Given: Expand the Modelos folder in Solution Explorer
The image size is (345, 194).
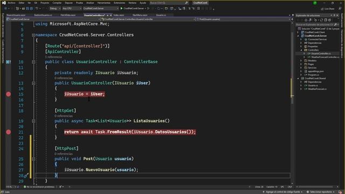Looking at the screenshot, I should [301, 61].
